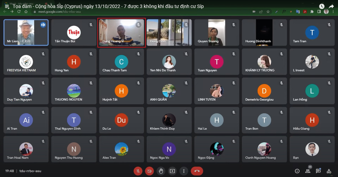Click the L Invest profile photo
The width and height of the screenshot is (338, 177).
tap(312, 62)
